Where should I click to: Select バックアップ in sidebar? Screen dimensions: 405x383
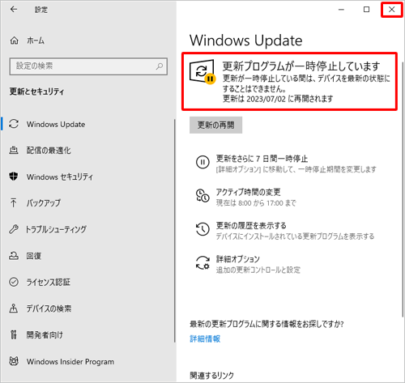(x=44, y=203)
